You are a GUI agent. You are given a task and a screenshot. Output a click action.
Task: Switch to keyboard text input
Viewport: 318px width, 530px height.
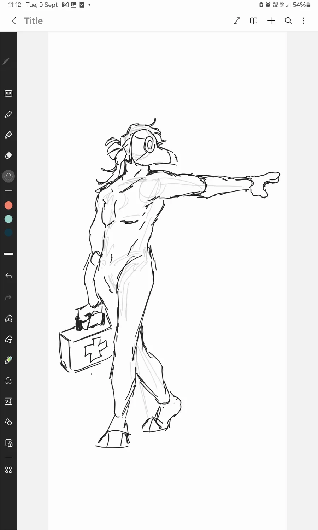pos(8,94)
